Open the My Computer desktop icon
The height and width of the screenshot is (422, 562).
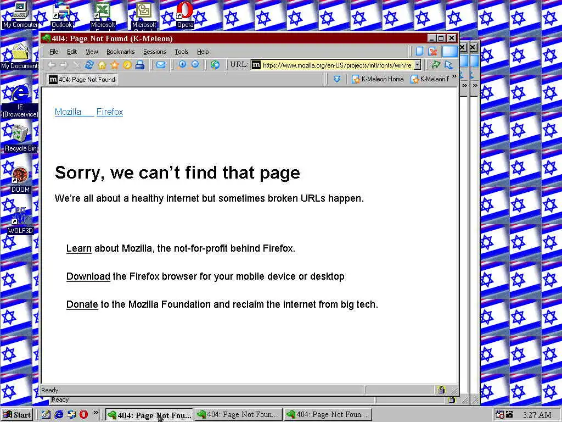point(20,15)
